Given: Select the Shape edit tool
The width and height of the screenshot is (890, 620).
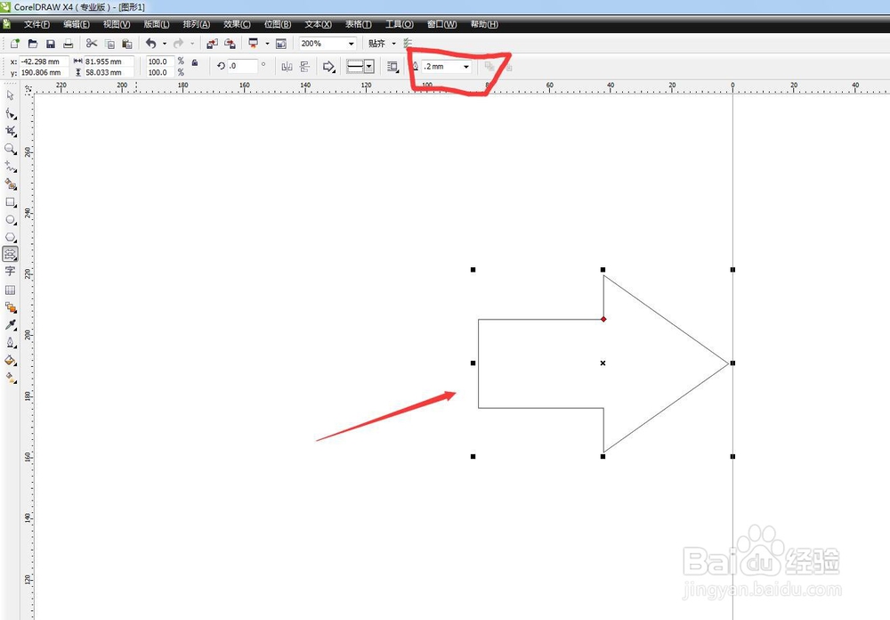Looking at the screenshot, I should [10, 114].
